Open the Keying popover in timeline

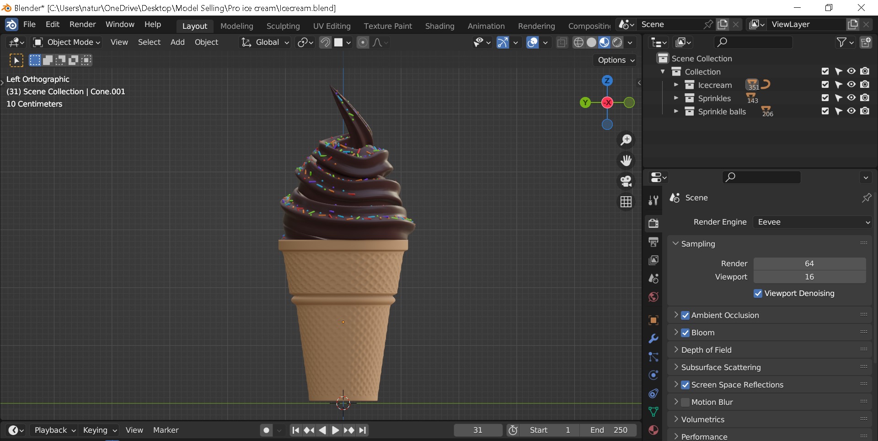[100, 430]
